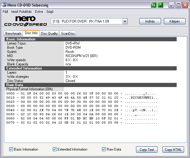This screenshot has height=158, width=190.
Task: Click the 3X - 0X write strategies value
Action: point(72,77)
